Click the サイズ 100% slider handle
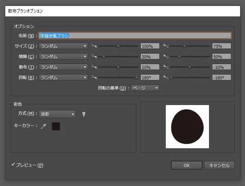 tap(118, 46)
